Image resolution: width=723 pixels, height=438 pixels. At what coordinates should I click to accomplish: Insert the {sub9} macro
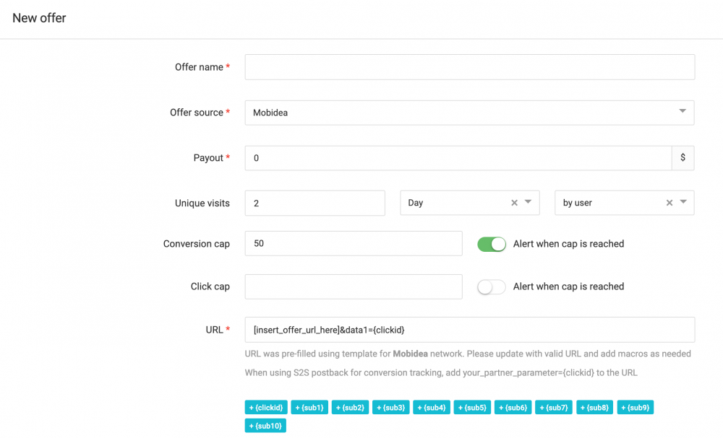[x=636, y=407]
